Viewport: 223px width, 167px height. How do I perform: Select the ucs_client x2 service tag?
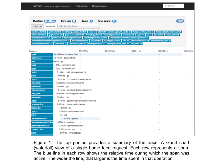[96, 41]
